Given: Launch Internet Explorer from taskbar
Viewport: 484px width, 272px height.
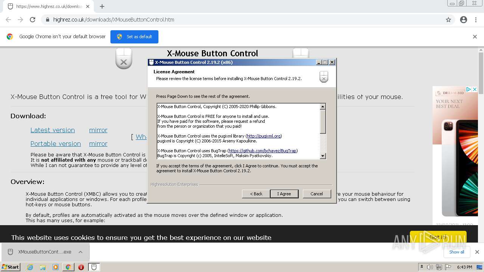Looking at the screenshot, I should click(30, 267).
